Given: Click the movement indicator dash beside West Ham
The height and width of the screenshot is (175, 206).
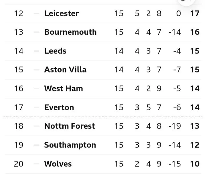Looking at the screenshot, I should click(36, 89).
